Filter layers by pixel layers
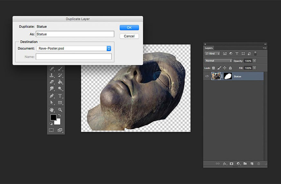 coord(225,53)
